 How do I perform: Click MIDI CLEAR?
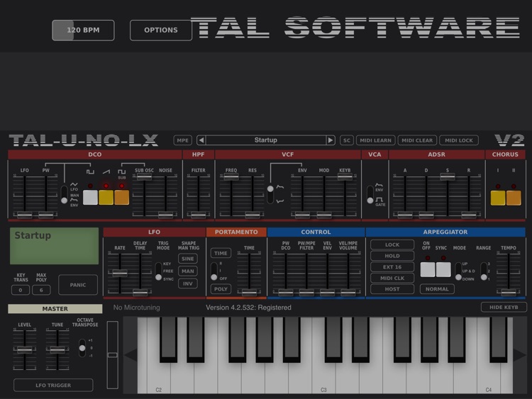coord(417,140)
